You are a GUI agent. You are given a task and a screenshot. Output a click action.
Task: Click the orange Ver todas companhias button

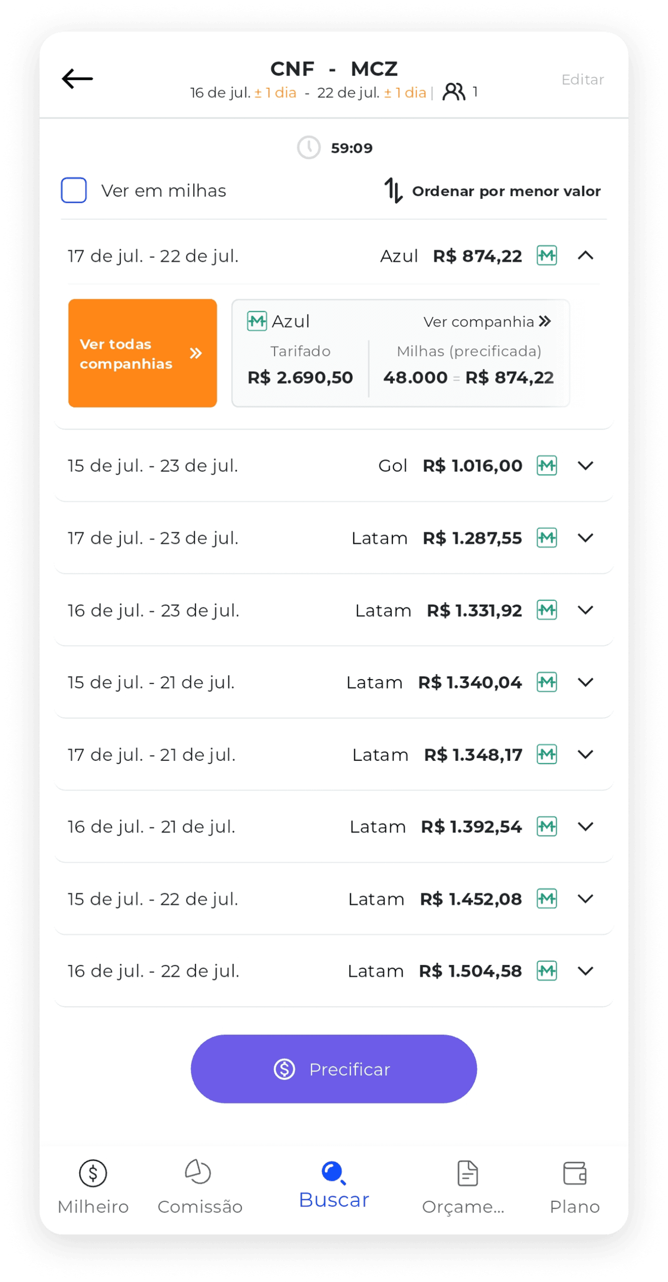click(x=143, y=353)
